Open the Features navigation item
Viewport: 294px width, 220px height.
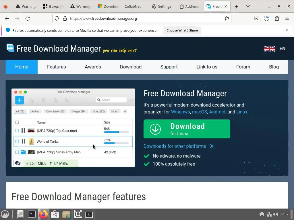[x=57, y=67]
